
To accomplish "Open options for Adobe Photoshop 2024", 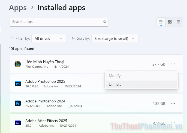I will click(173, 103).
